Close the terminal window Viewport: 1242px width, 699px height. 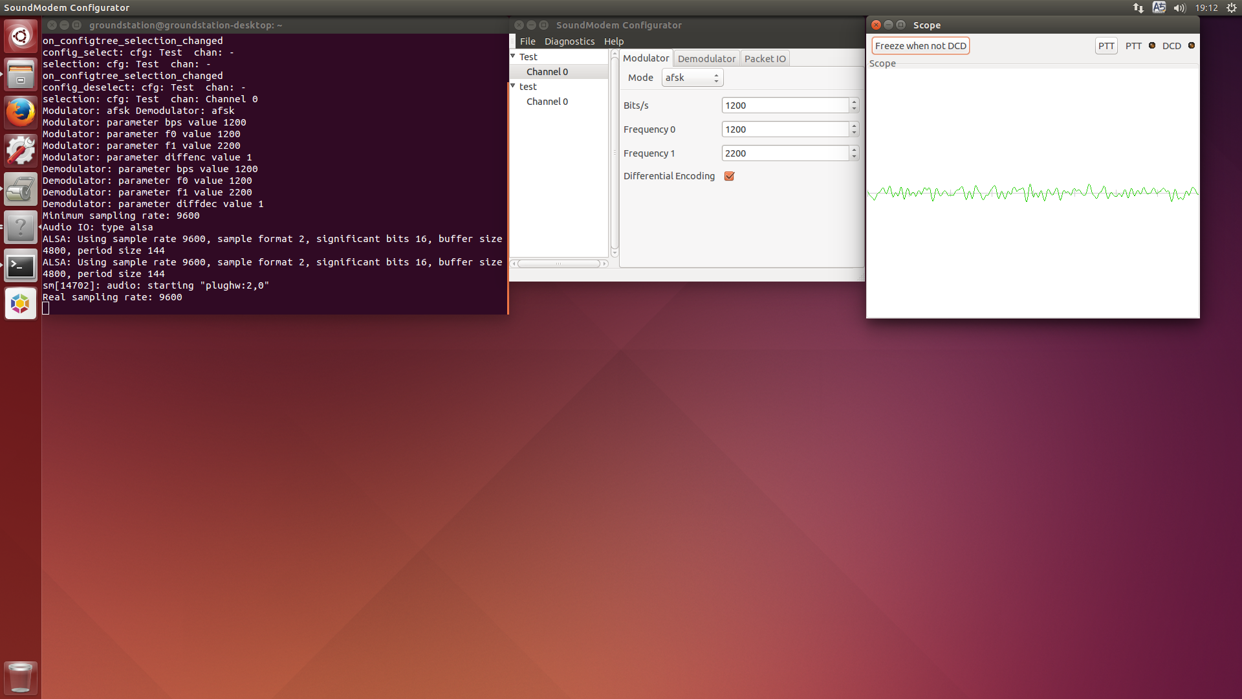pos(52,25)
